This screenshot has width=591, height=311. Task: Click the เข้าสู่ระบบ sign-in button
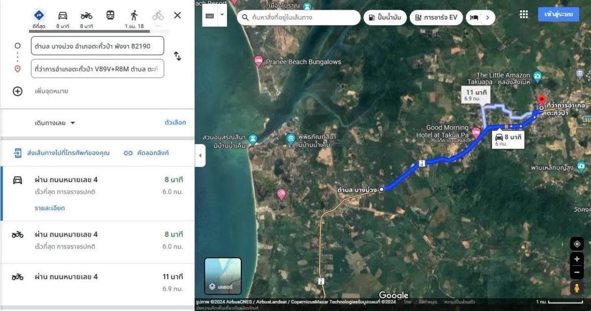point(558,14)
